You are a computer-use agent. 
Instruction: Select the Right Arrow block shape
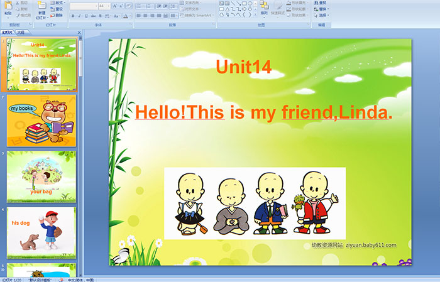(244, 9)
